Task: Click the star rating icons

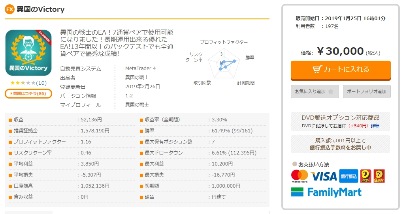Action: click(23, 83)
